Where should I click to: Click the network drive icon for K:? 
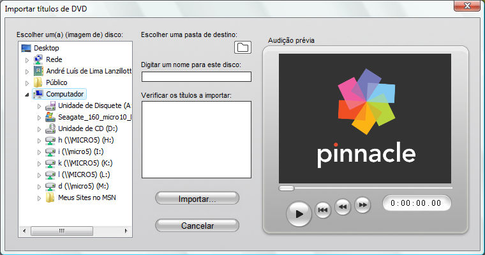[x=50, y=163]
